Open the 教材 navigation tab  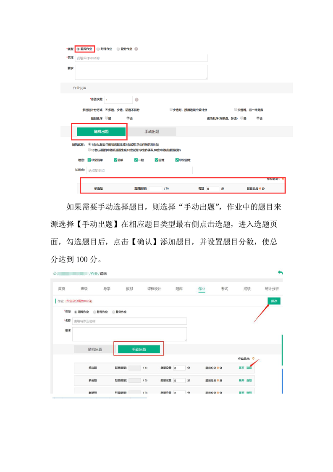129,289
